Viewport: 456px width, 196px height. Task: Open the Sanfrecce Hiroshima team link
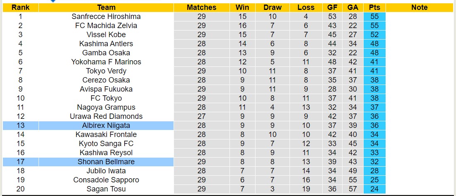[106, 17]
